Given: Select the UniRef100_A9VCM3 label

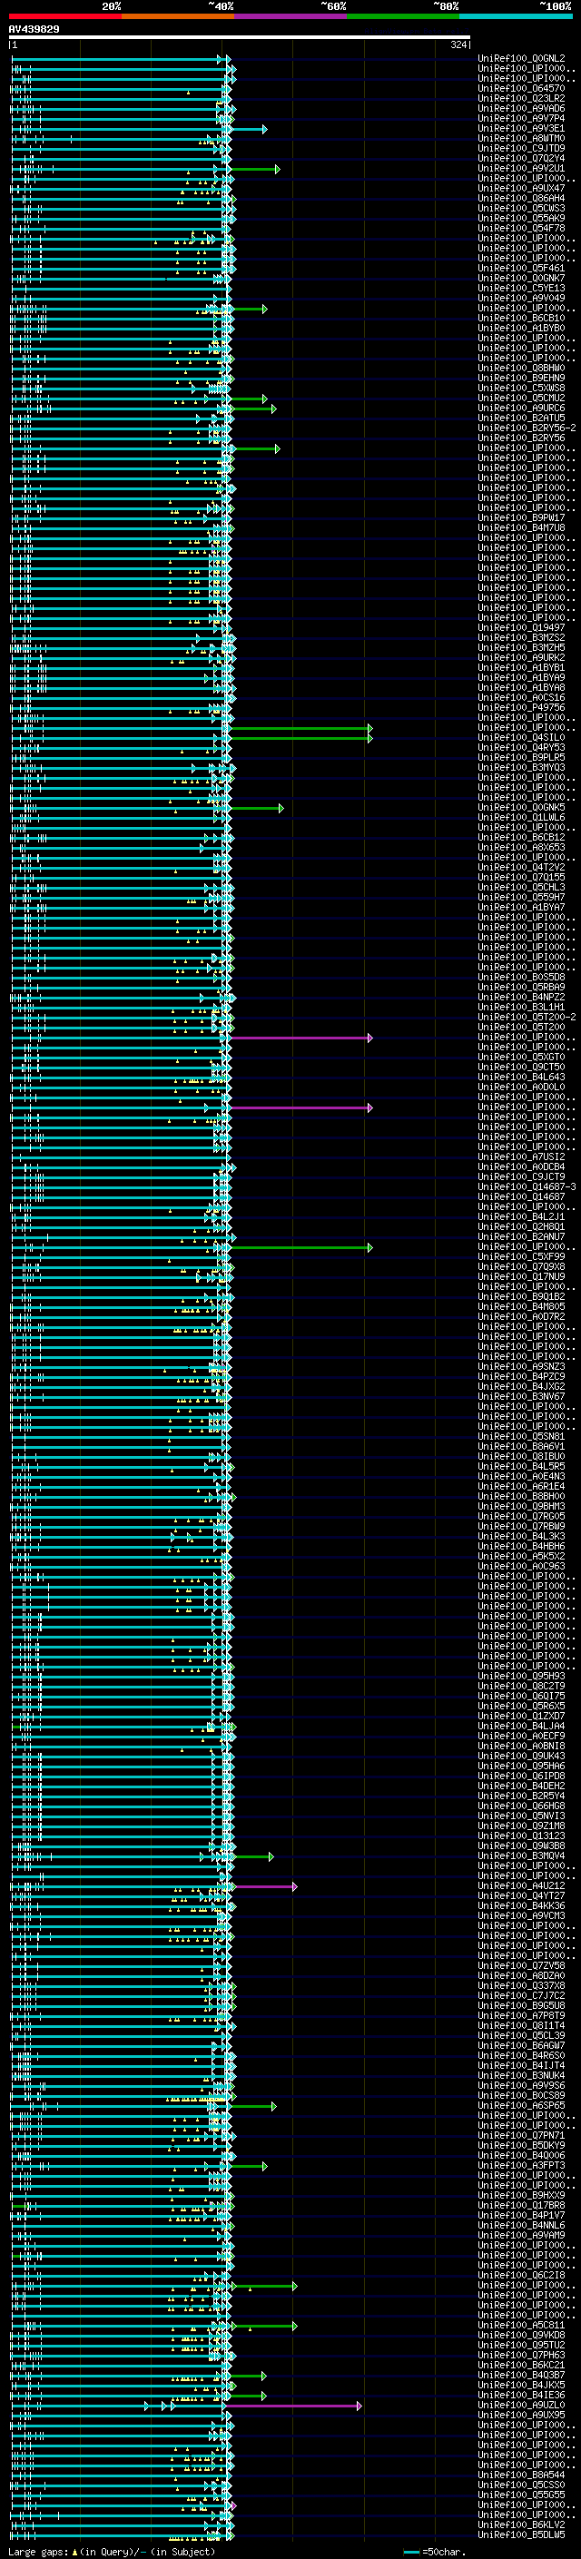Looking at the screenshot, I should click(520, 1915).
